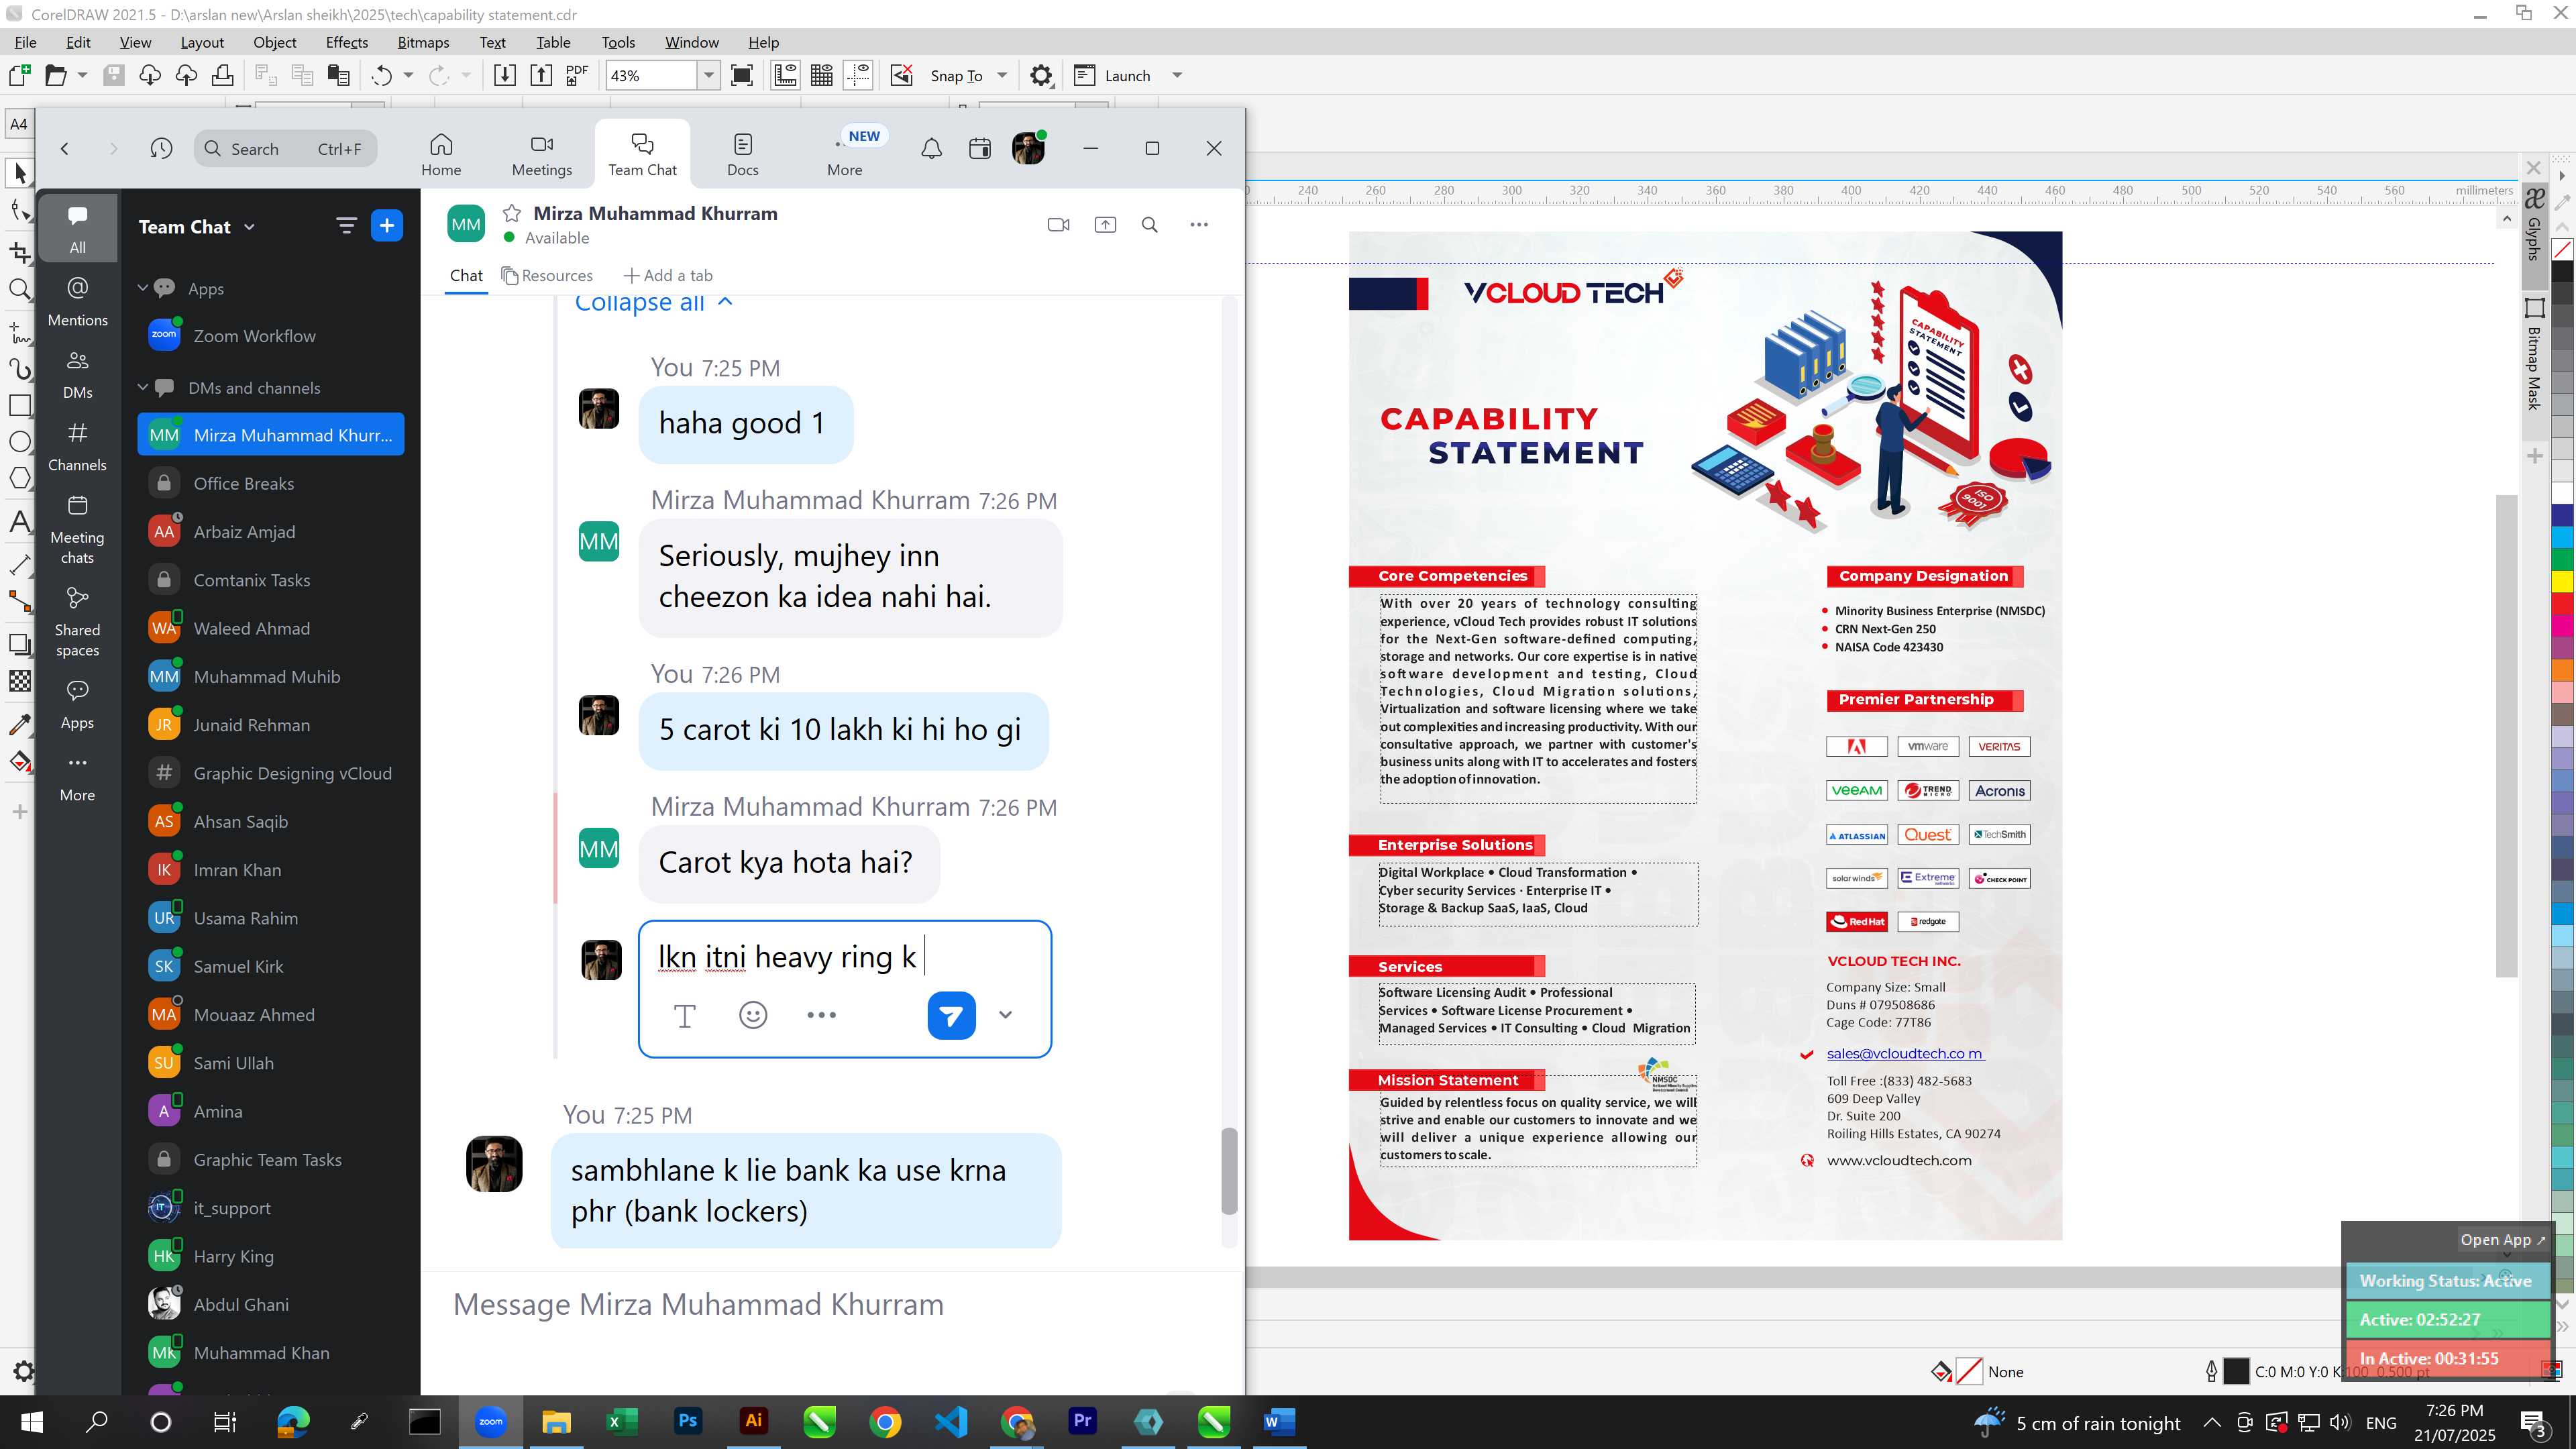
Task: Open the chat header more options ellipsis
Action: click(1199, 225)
